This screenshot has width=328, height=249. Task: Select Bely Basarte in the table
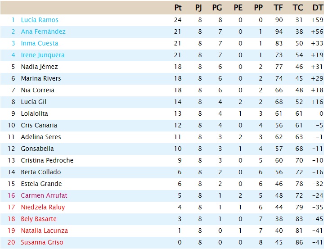(39, 219)
